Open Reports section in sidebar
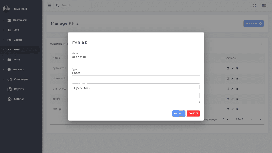Image resolution: width=272 pixels, height=153 pixels. coord(19,89)
